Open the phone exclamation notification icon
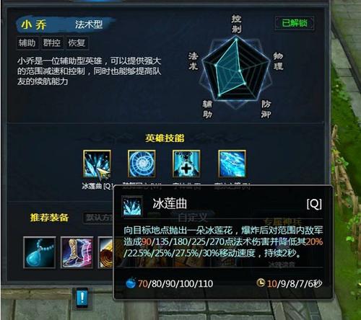Viewport: 361px width, 320px height. pos(82,298)
